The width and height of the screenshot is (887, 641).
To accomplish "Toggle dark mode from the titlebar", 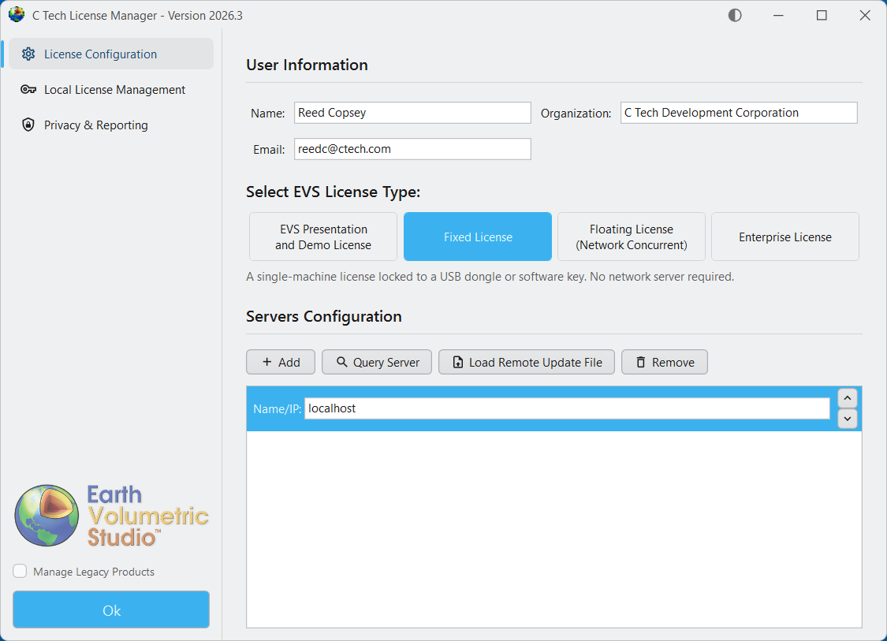I will (x=734, y=15).
